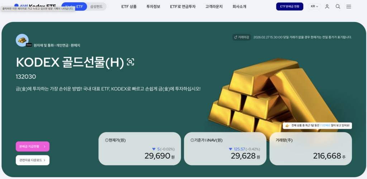The image size is (367, 179).
Task: Open the ETF로 연금투자 menu
Action: pos(183,6)
